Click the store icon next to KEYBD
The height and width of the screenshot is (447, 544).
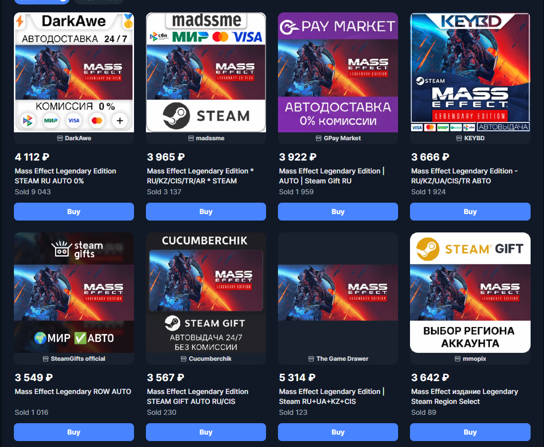pos(459,138)
